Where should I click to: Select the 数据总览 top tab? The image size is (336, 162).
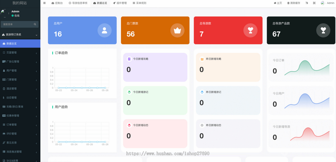(x=100, y=3)
